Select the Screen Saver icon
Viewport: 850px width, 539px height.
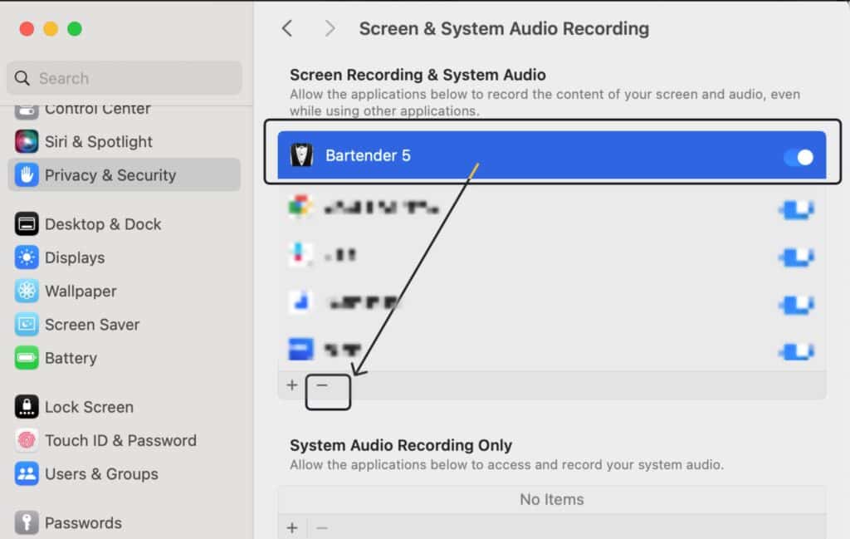(x=27, y=324)
